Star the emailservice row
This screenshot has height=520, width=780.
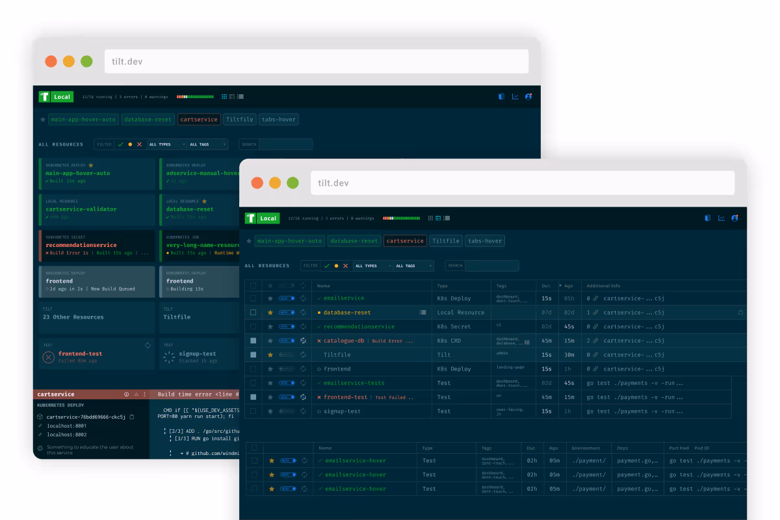click(270, 298)
